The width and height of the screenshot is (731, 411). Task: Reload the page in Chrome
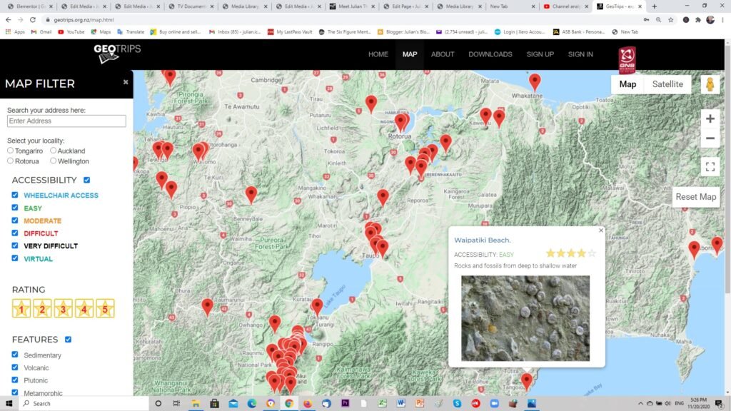33,19
